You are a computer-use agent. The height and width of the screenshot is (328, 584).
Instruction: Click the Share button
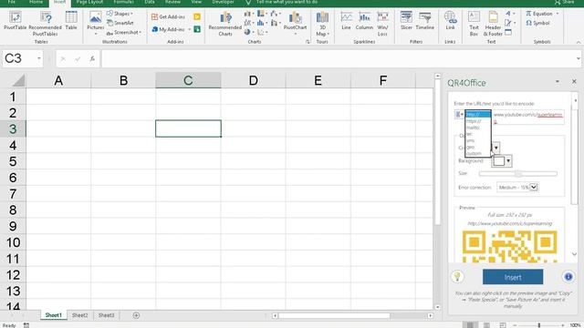pos(564,2)
